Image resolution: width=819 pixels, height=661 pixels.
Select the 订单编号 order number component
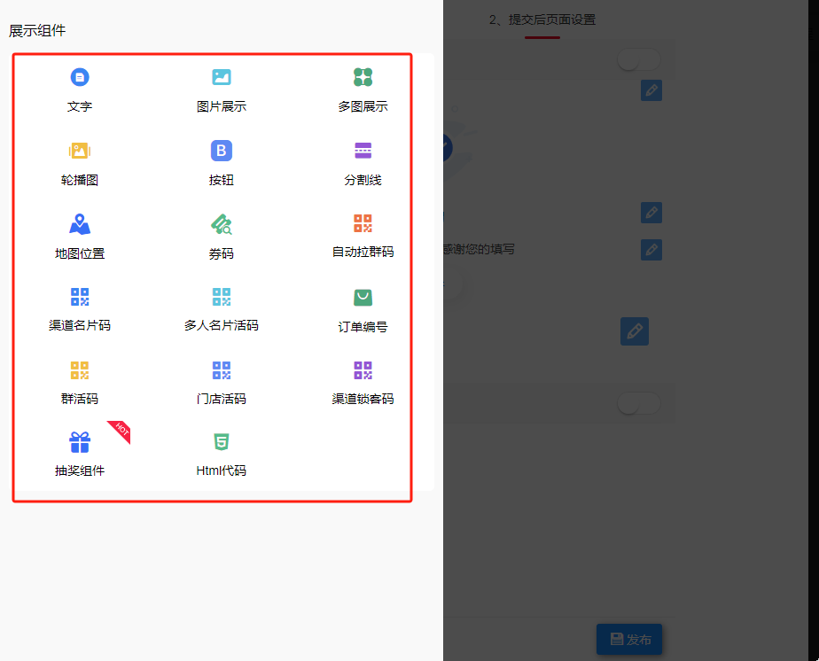click(x=363, y=311)
